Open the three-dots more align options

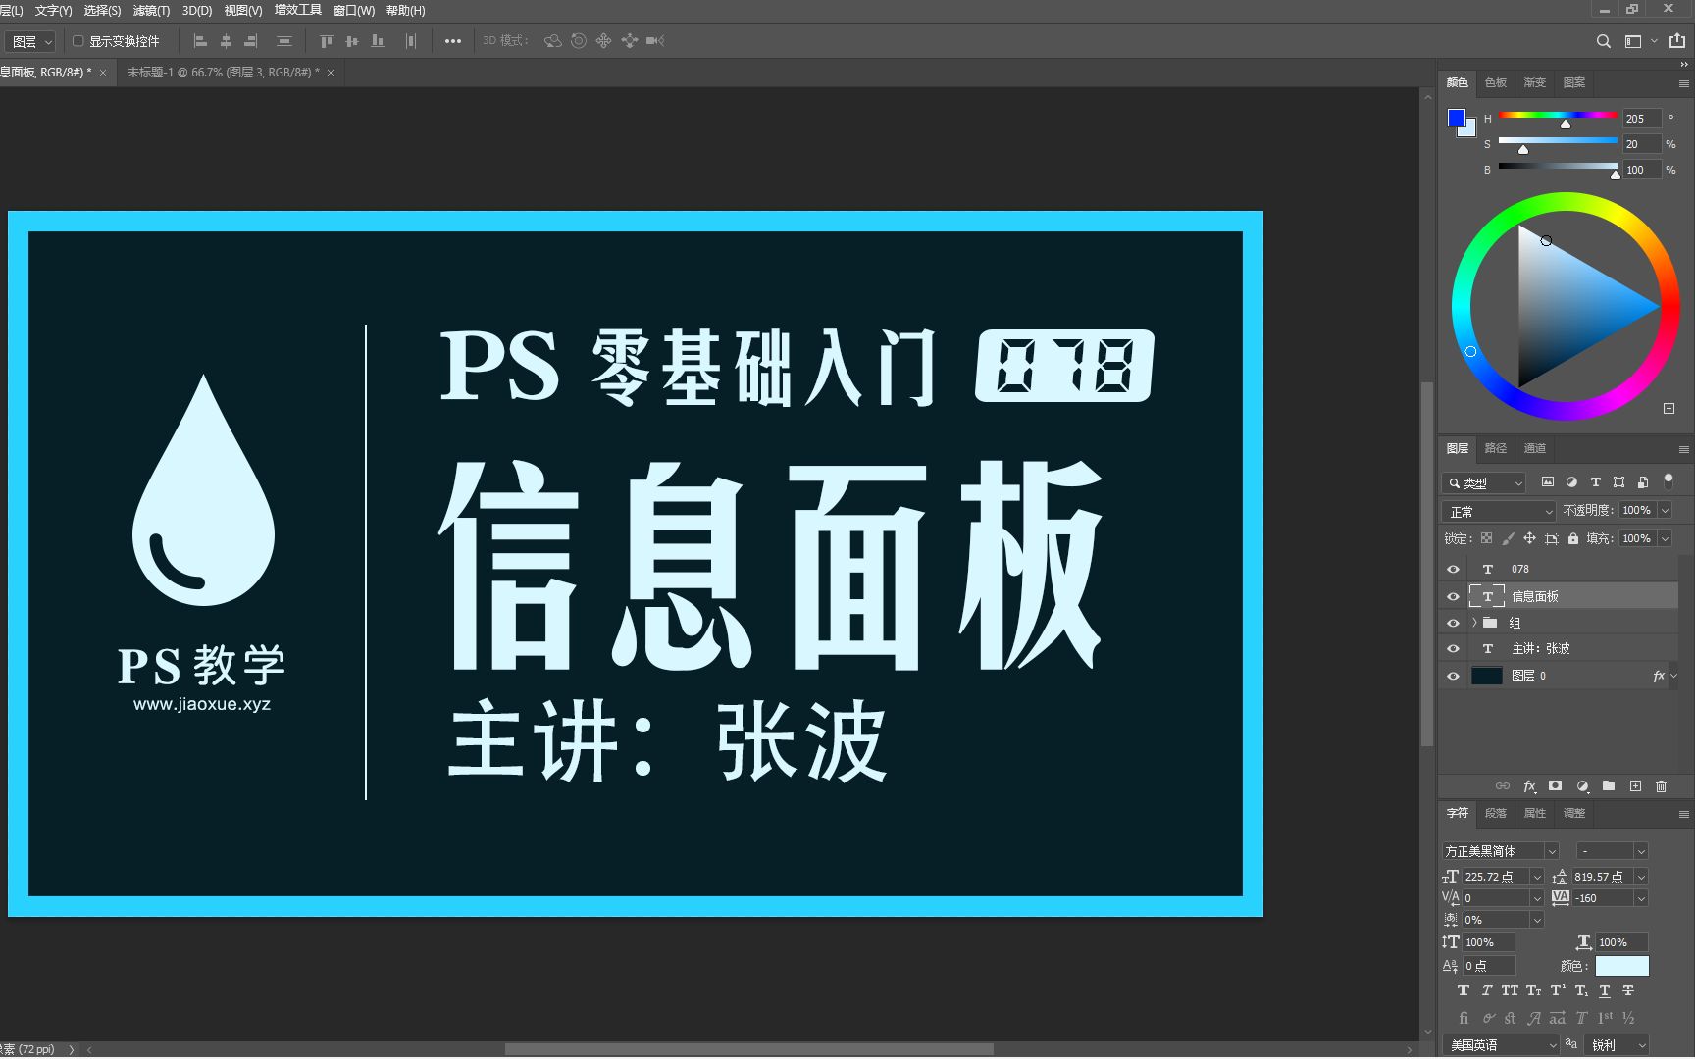(453, 41)
